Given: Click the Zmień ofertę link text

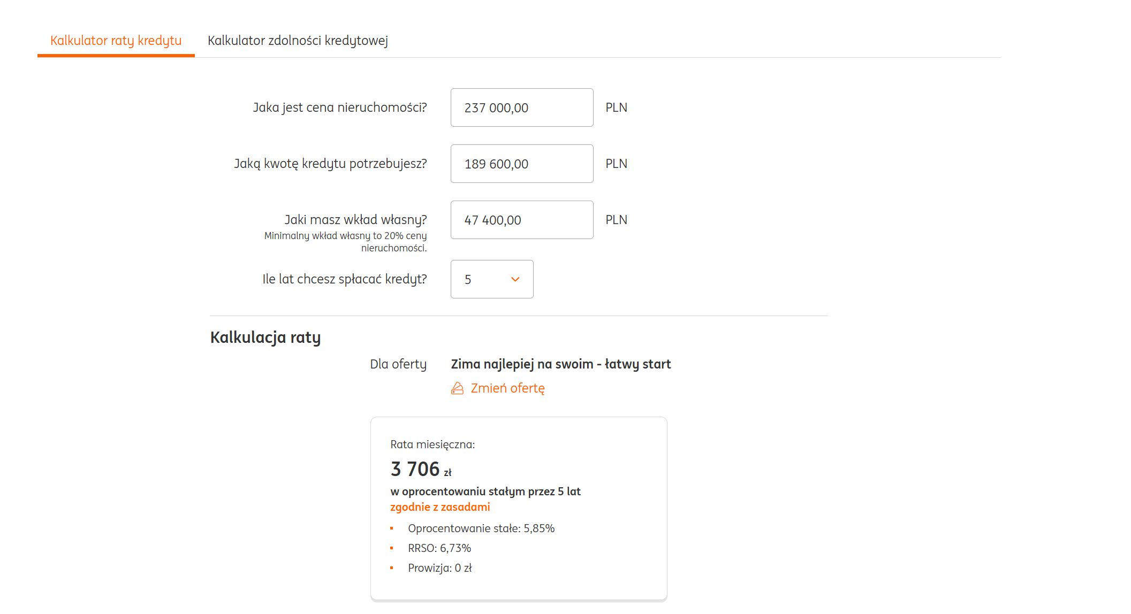Looking at the screenshot, I should click(507, 388).
